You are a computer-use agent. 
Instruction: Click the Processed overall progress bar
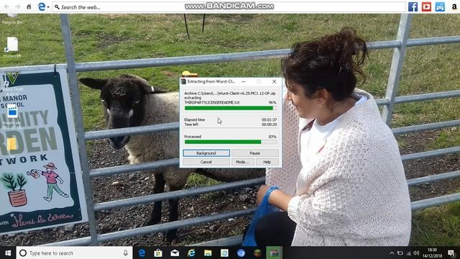[x=230, y=142]
